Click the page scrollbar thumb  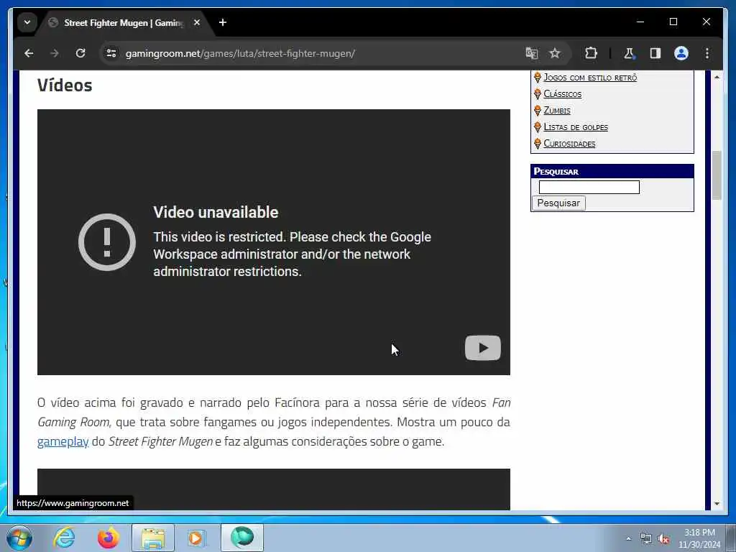click(x=717, y=175)
